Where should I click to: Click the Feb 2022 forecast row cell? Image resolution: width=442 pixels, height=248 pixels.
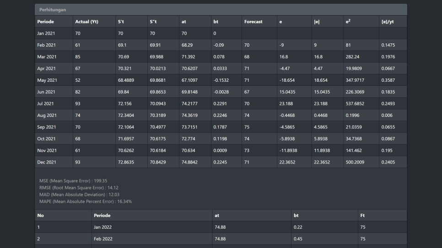(x=103, y=239)
